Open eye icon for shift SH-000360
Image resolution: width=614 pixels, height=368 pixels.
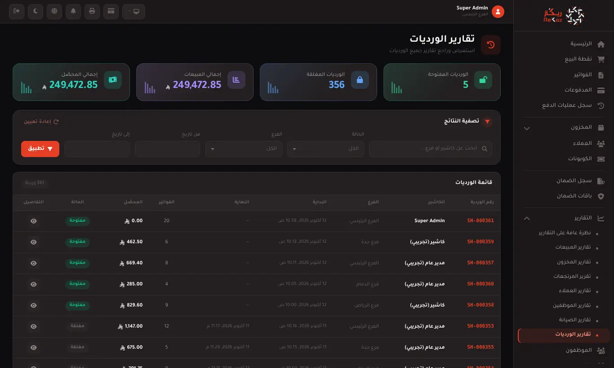[34, 284]
